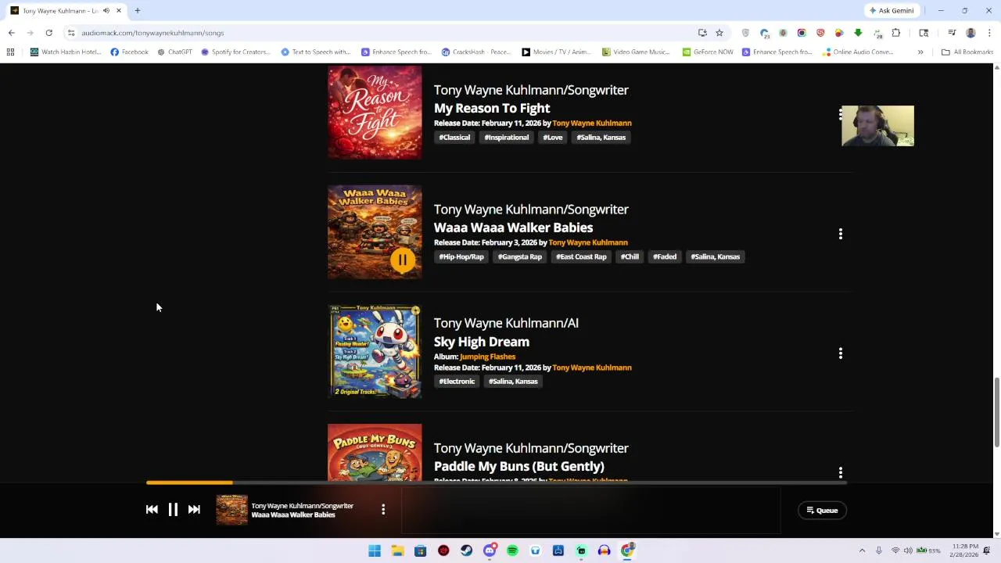The height and width of the screenshot is (563, 1001).
Task: Seek using the song progress bar
Action: (497, 482)
